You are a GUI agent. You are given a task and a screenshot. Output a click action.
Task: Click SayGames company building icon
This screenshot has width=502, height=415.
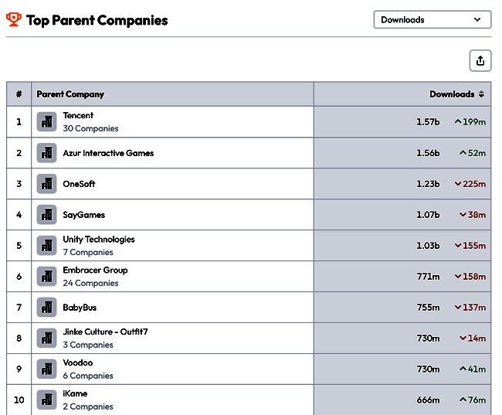pyautogui.click(x=46, y=215)
